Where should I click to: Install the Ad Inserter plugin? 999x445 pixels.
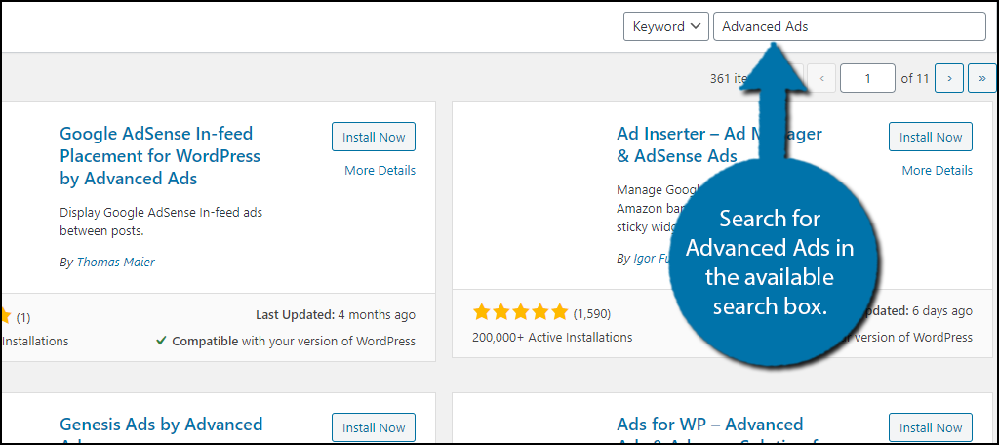(930, 137)
